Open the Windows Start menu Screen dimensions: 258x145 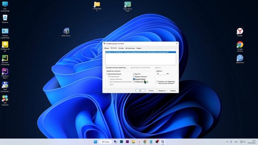pyautogui.click(x=95, y=142)
